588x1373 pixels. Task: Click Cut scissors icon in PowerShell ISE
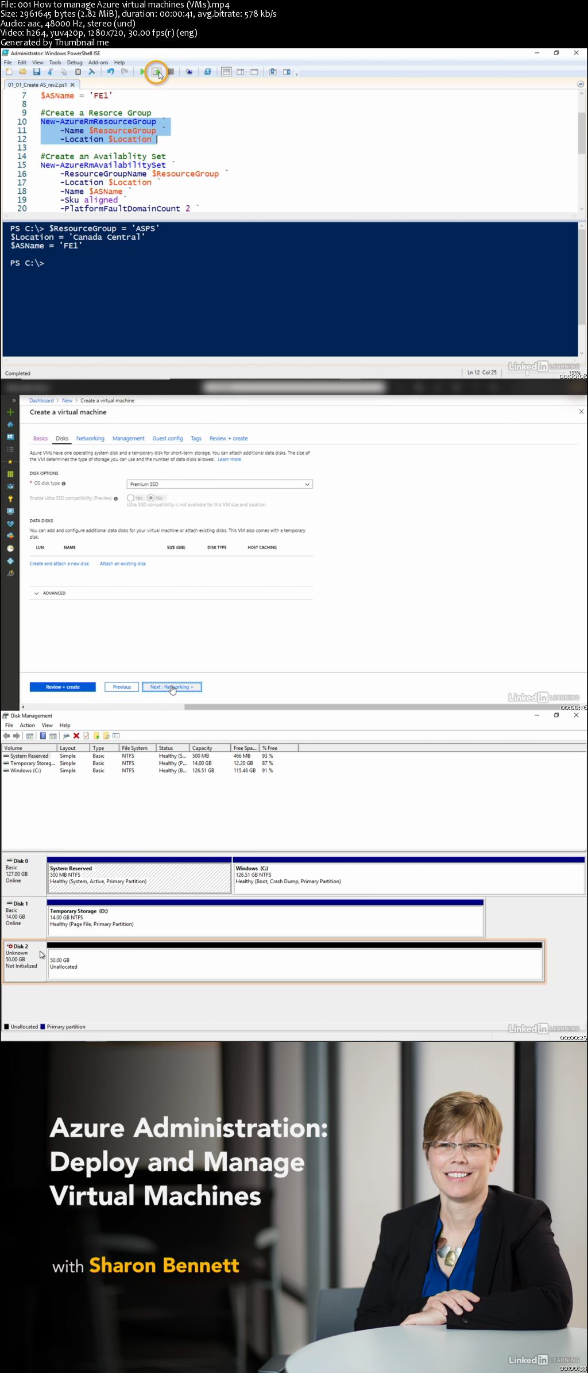point(51,72)
